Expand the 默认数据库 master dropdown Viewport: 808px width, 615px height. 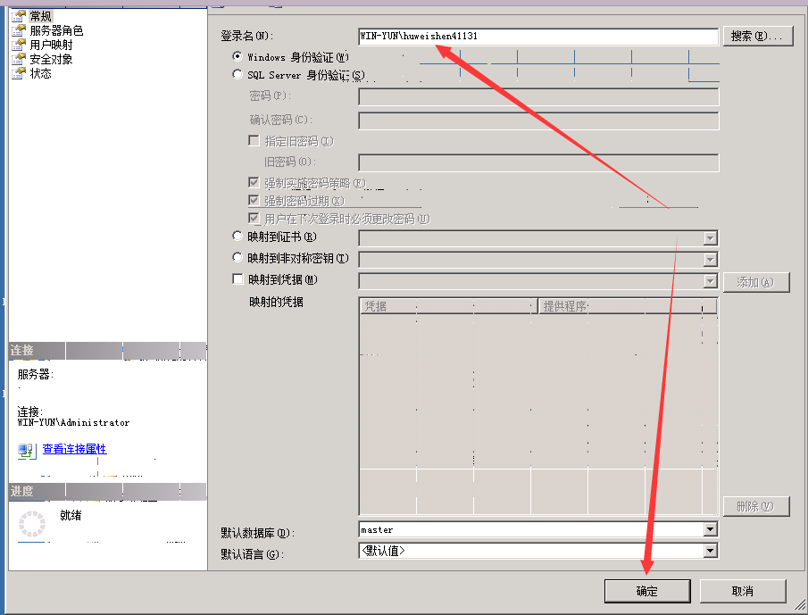pos(711,530)
